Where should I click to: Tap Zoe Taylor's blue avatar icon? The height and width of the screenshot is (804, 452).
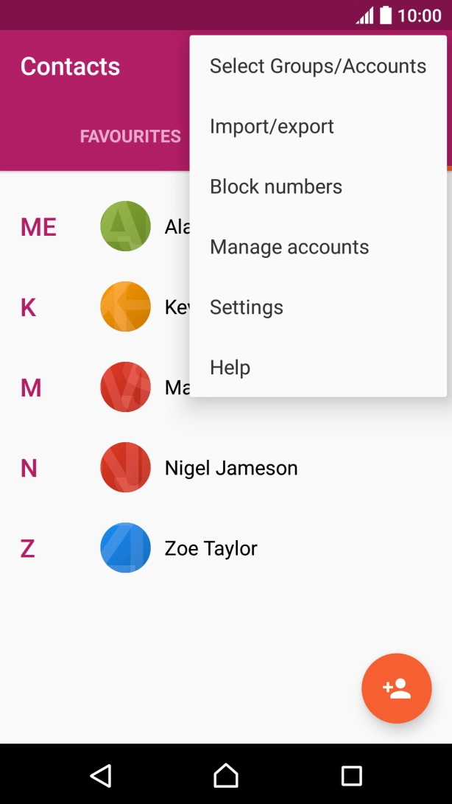125,548
